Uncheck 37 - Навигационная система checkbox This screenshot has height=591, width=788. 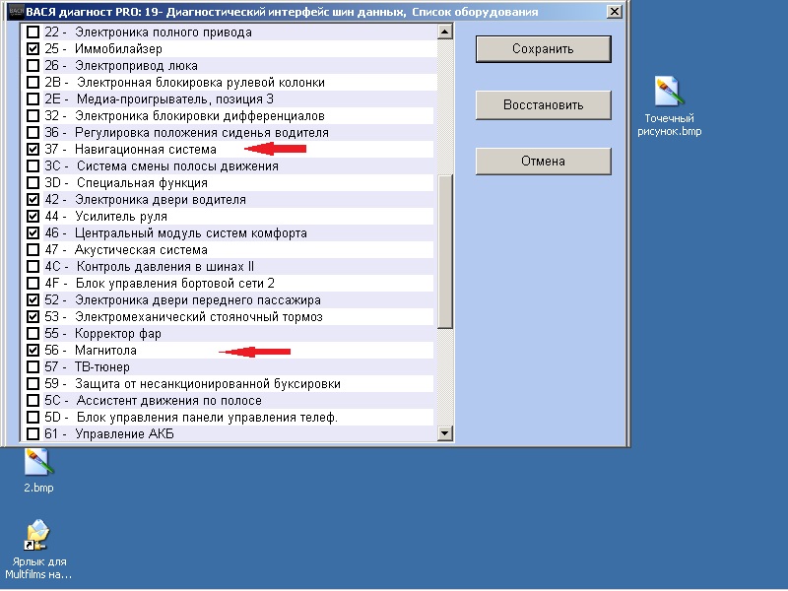[34, 149]
